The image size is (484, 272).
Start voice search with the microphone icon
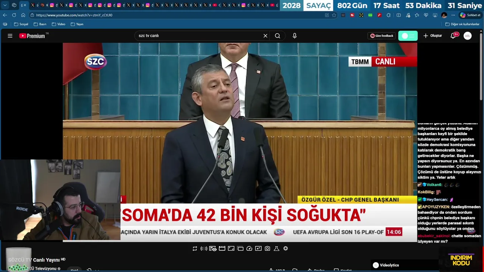295,36
